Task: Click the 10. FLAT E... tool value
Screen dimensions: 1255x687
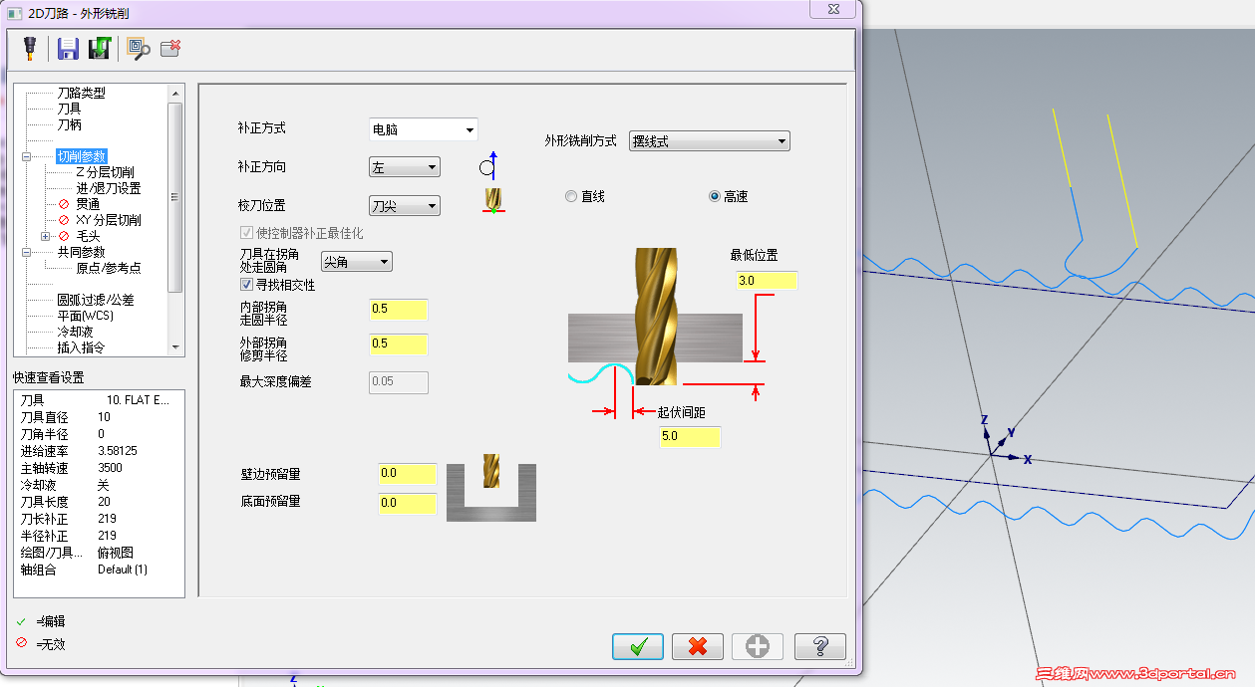Action: tap(138, 400)
